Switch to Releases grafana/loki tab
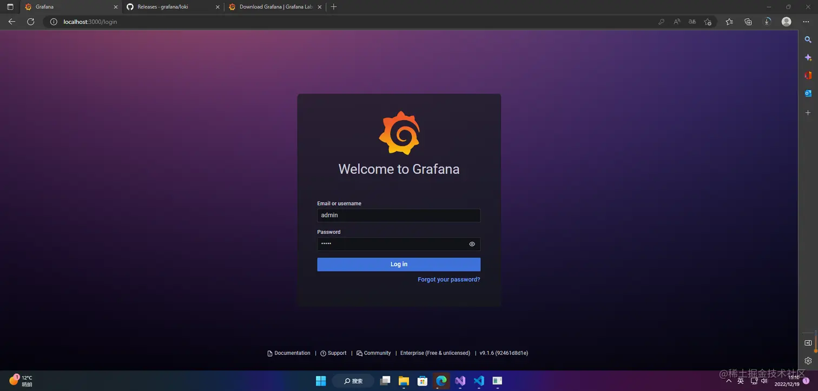The height and width of the screenshot is (391, 818). click(x=172, y=7)
